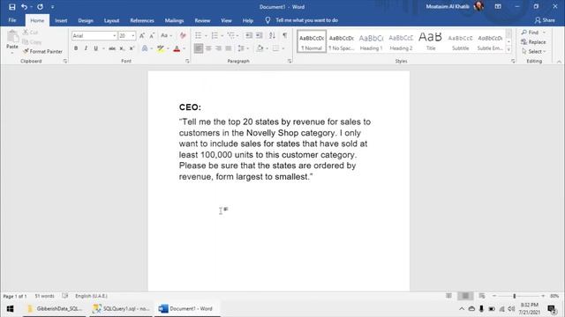Viewport: 565px width, 317px height.
Task: Expand the Styles gallery
Action: (x=508, y=50)
